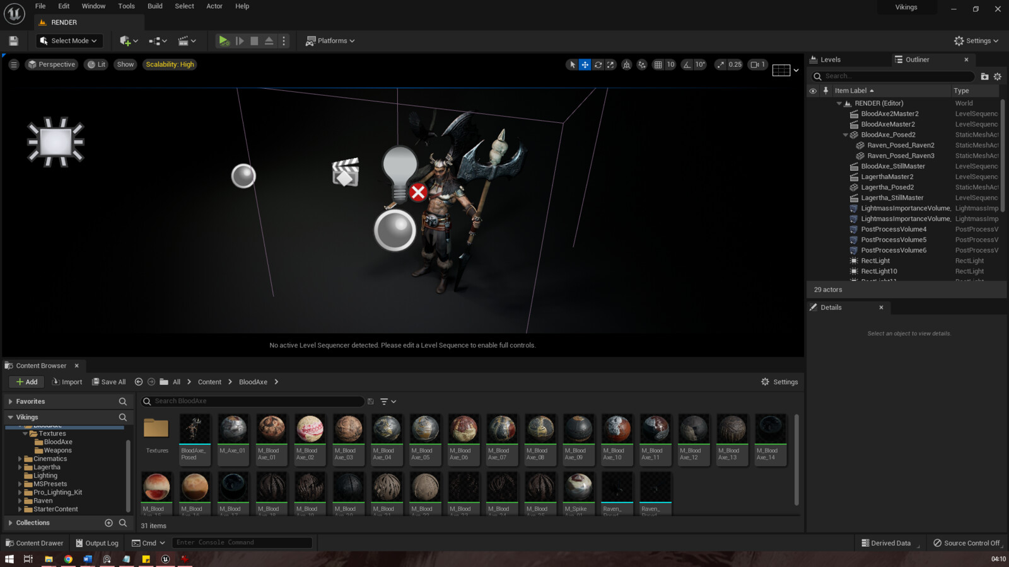Viewport: 1009px width, 567px height.
Task: Open the cinematics clapperboard dropdown
Action: [x=187, y=40]
